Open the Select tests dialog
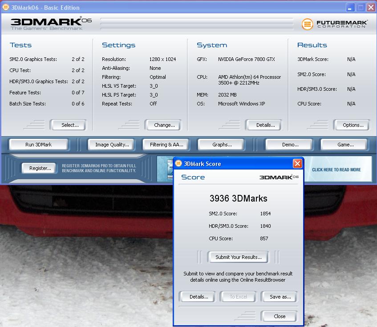Screen dimensions: 377x327 point(68,125)
